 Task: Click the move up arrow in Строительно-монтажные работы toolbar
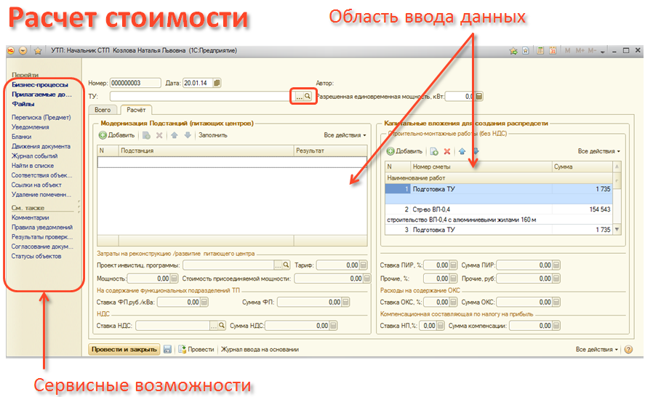(x=462, y=151)
